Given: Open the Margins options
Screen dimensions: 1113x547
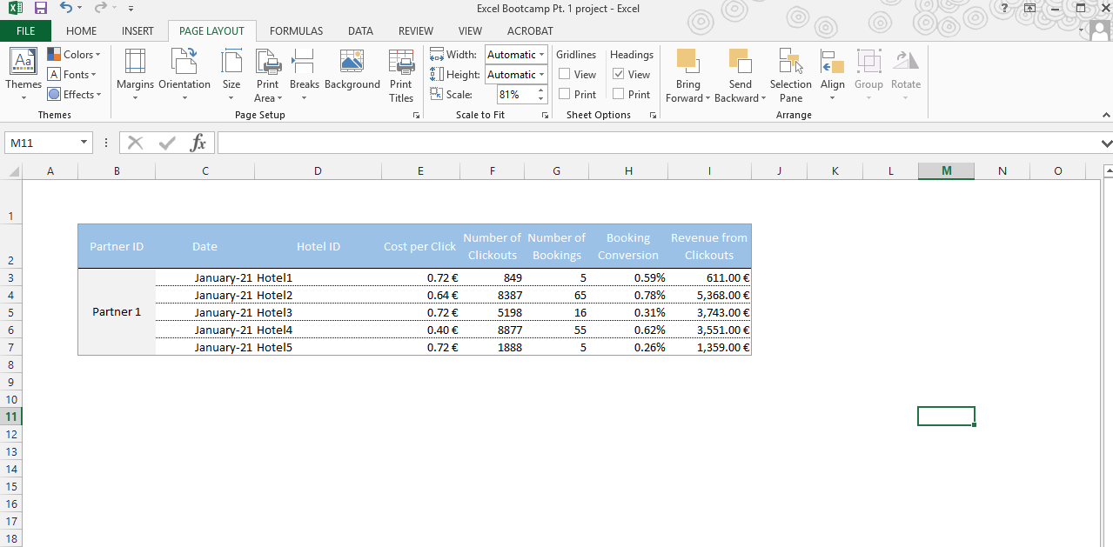Looking at the screenshot, I should point(135,75).
